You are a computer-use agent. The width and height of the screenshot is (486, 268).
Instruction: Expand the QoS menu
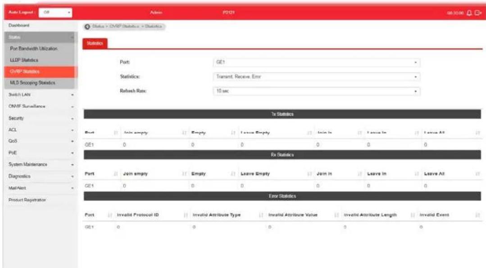pyautogui.click(x=41, y=141)
